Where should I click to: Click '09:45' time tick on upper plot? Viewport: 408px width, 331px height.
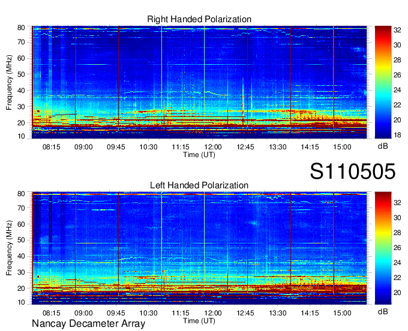[116, 147]
